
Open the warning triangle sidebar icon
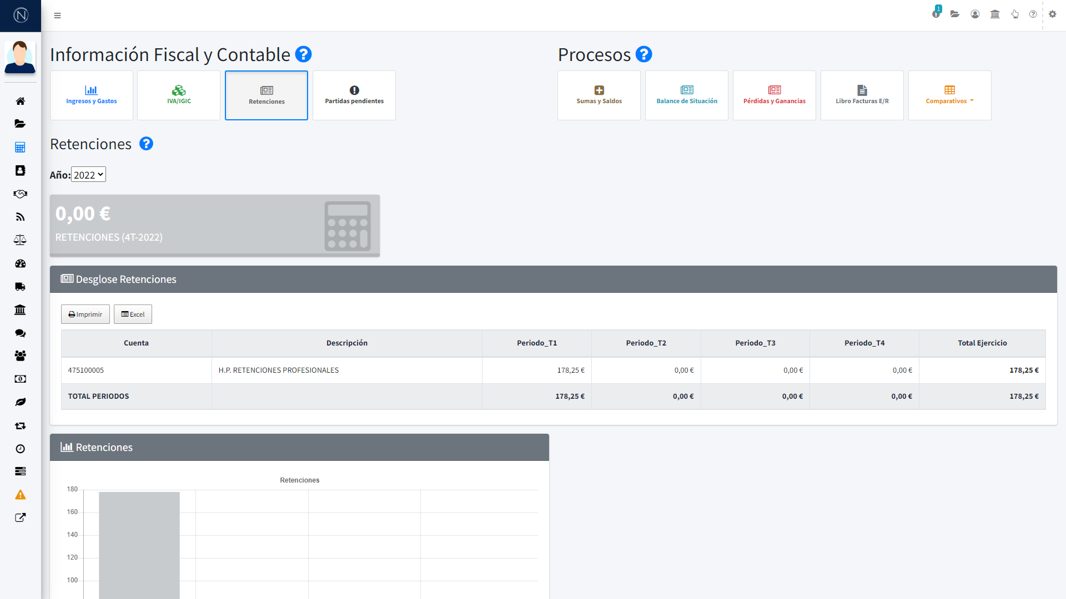click(20, 495)
